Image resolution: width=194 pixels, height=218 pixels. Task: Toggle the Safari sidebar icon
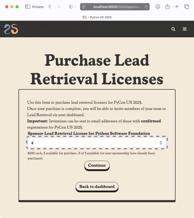pyautogui.click(x=28, y=7)
